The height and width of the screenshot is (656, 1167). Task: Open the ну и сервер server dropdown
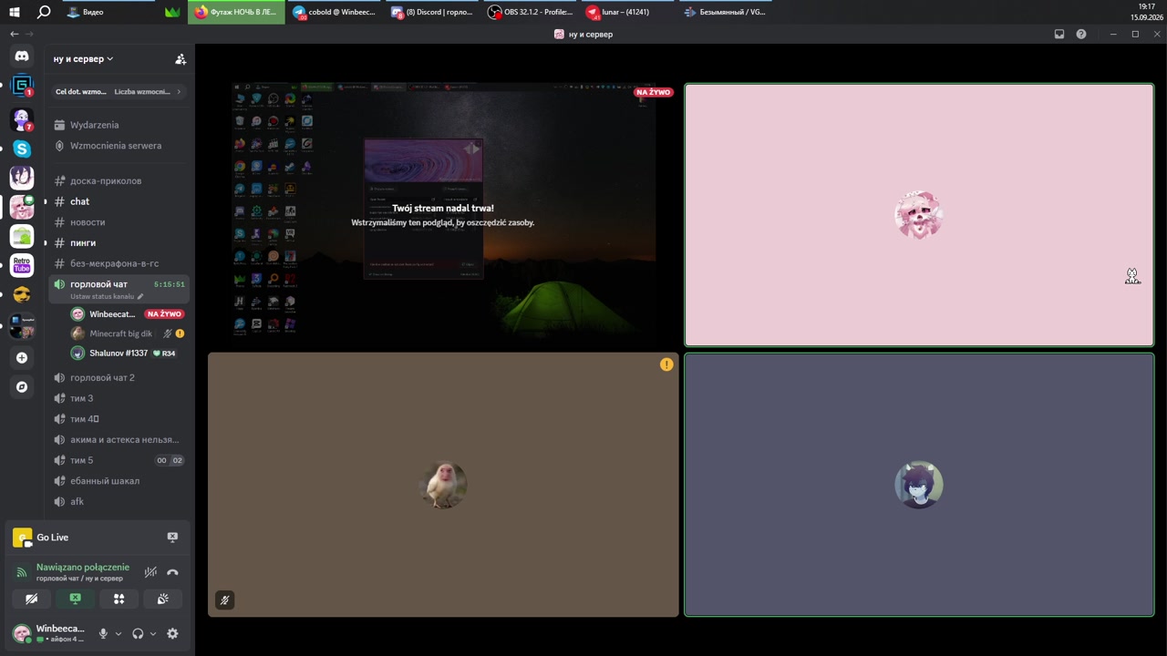click(83, 59)
